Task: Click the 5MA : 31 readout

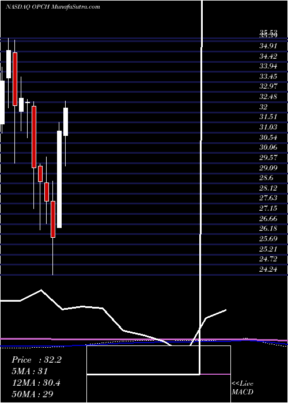Action: 29,371
